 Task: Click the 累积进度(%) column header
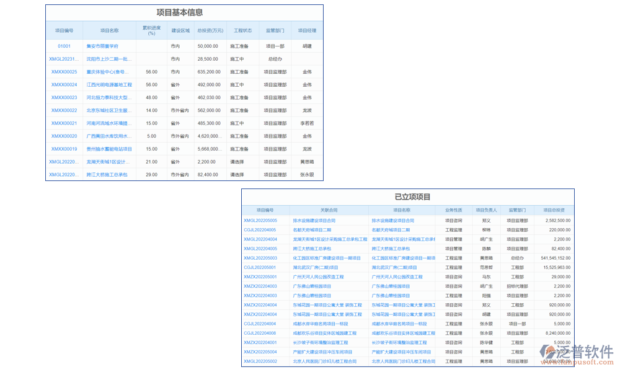(151, 30)
